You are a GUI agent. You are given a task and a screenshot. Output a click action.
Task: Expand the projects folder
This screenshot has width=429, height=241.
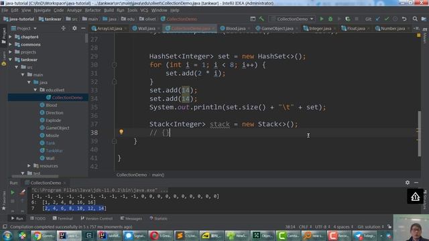11,52
